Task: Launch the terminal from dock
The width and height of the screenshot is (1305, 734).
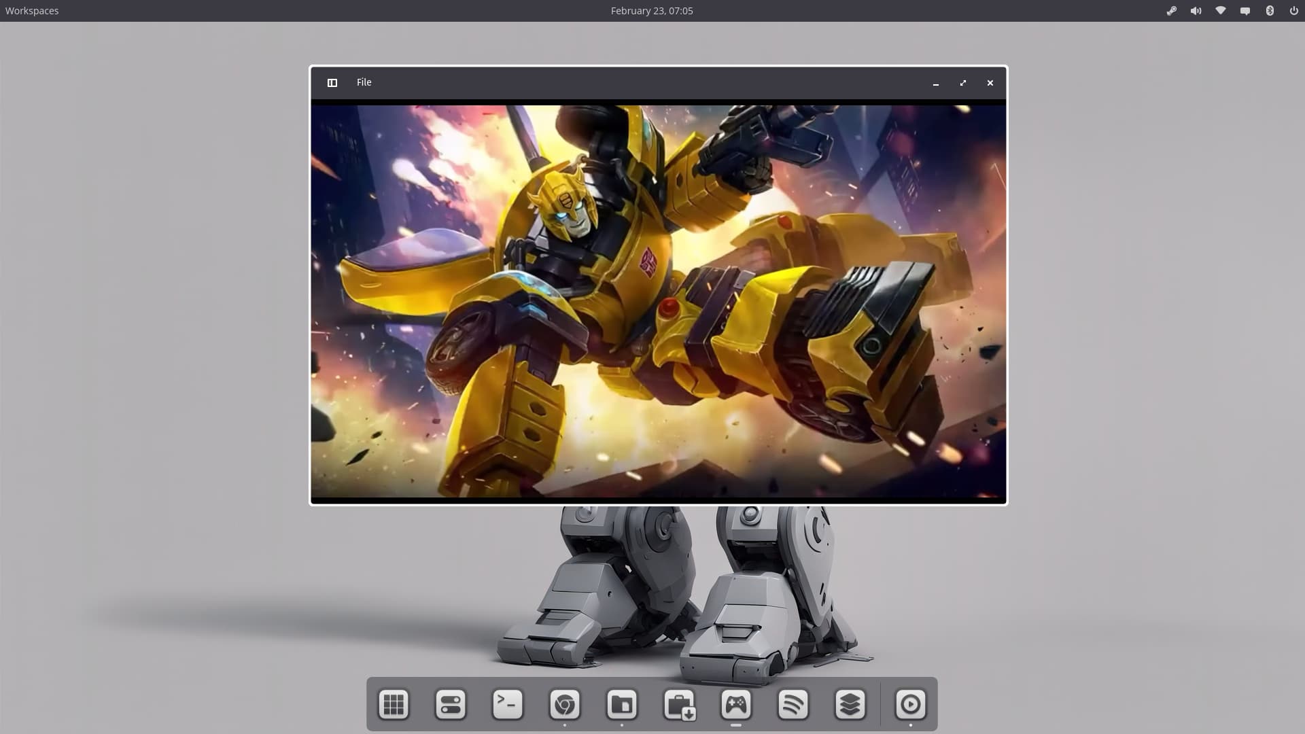Action: tap(508, 704)
